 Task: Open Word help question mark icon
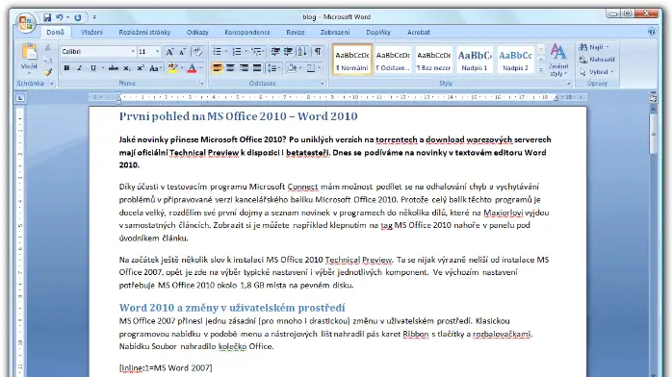coord(652,32)
